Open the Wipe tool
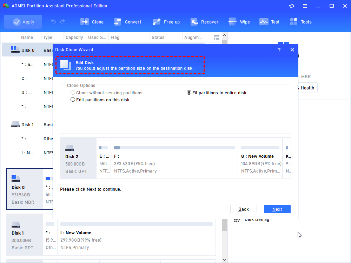Screen dimensions: 351x263 tap(239, 22)
